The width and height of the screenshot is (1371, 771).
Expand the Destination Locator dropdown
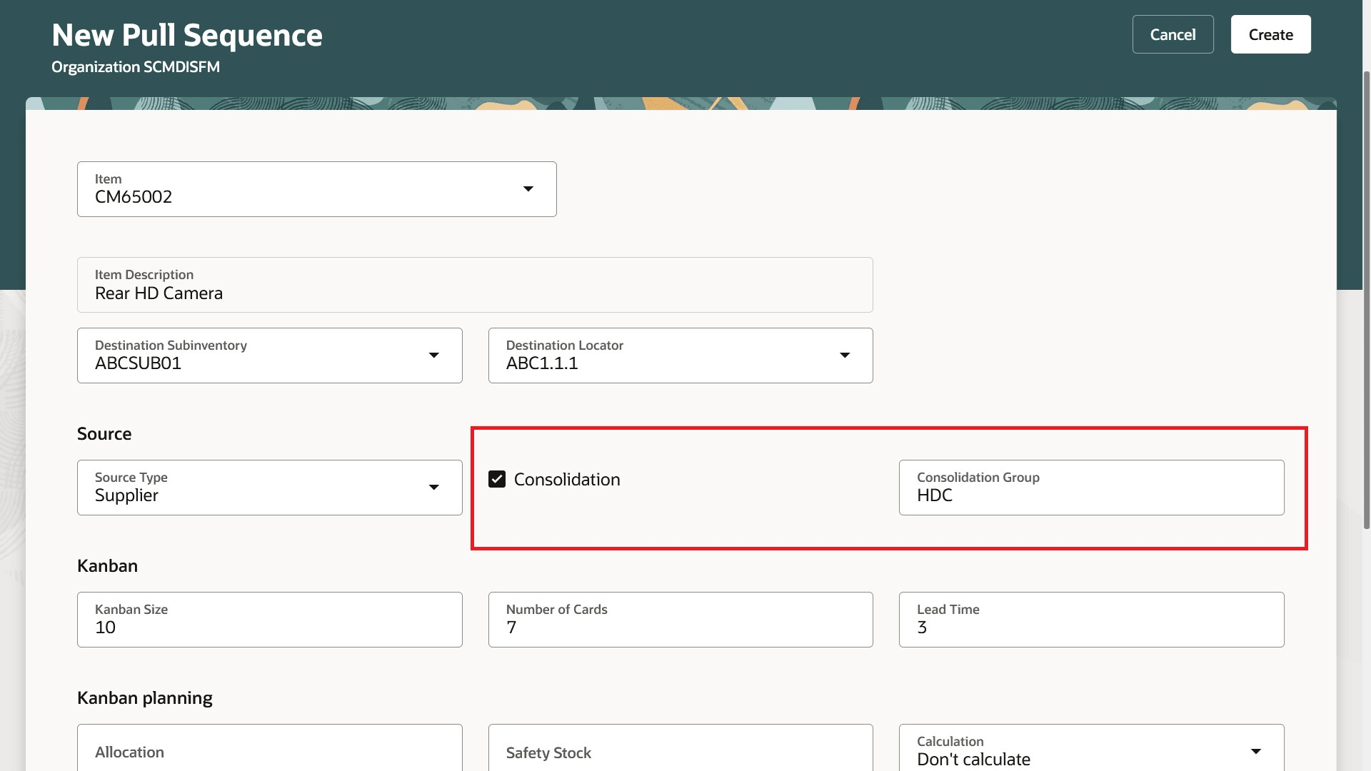(845, 356)
